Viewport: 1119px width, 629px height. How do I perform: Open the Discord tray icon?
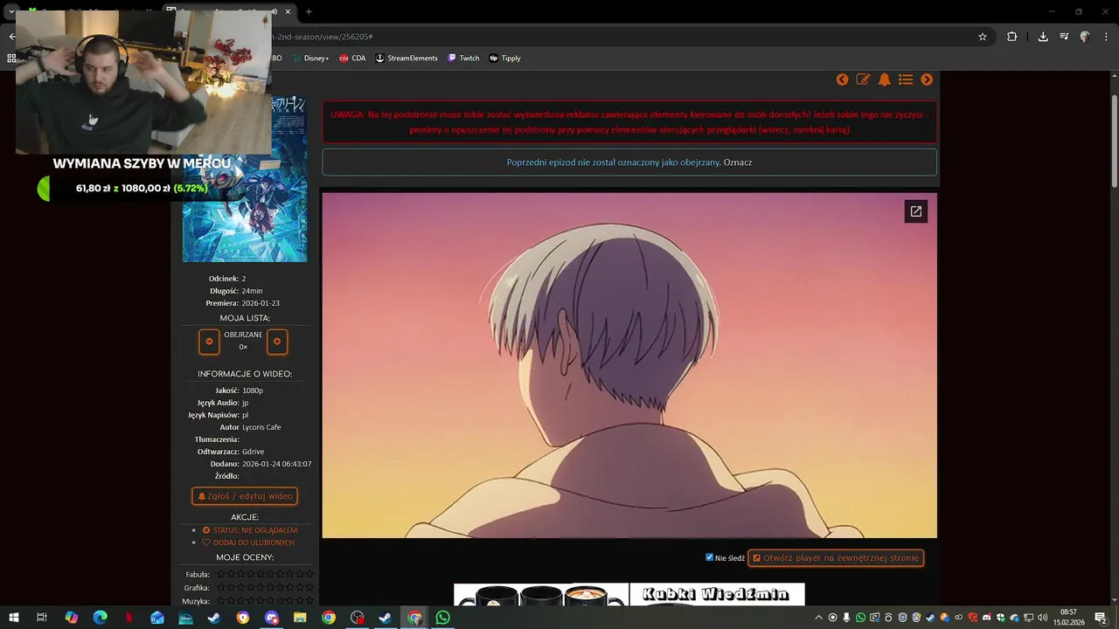click(986, 618)
